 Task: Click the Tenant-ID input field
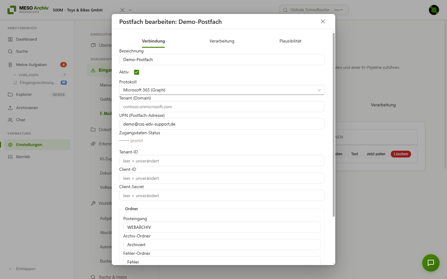(x=222, y=161)
